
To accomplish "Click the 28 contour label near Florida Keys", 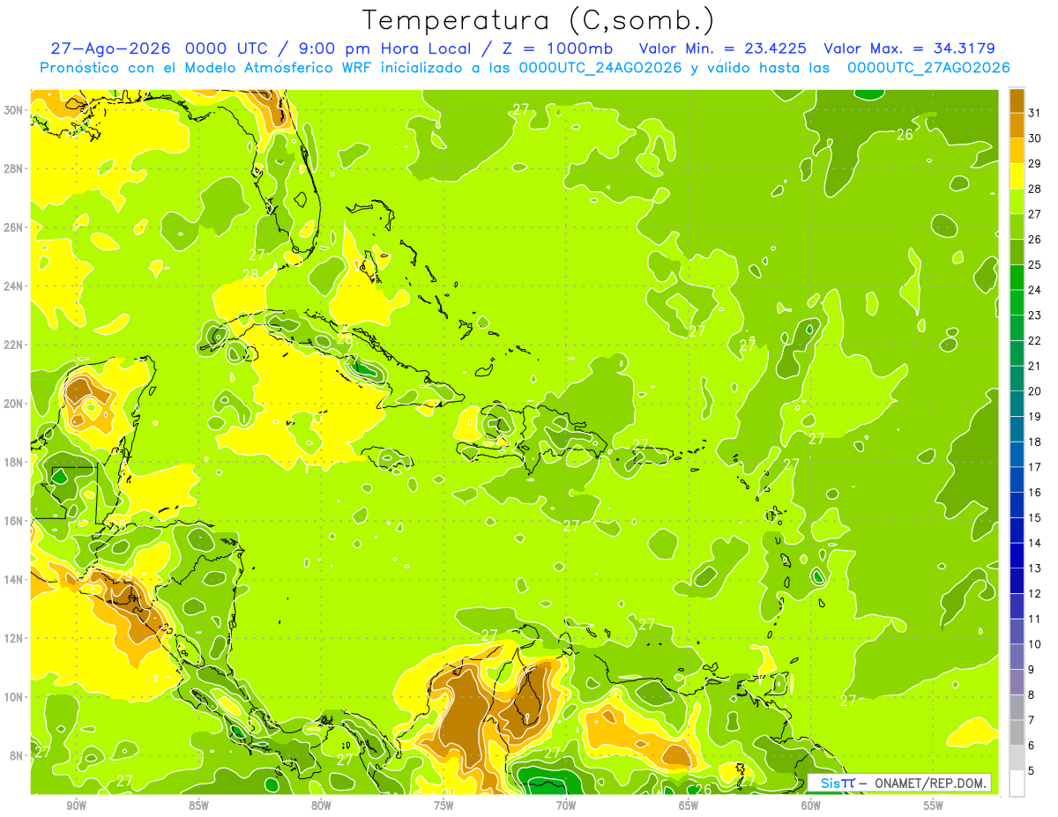I will click(251, 275).
